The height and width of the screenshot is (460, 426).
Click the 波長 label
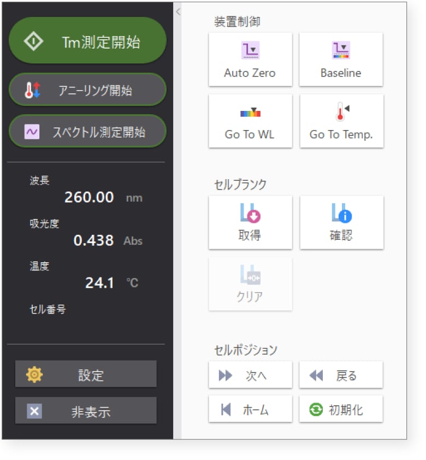[39, 180]
